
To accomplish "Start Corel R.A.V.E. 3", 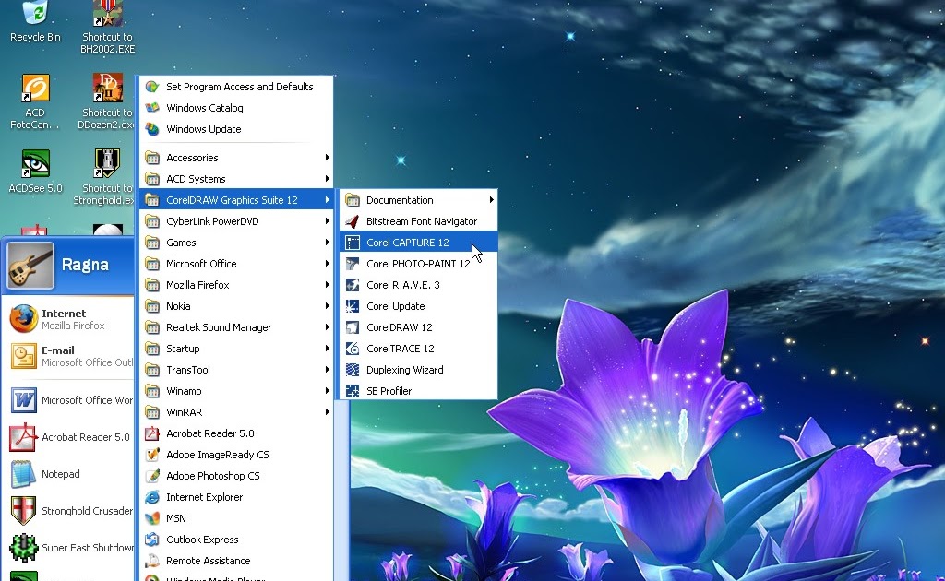I will (x=392, y=285).
